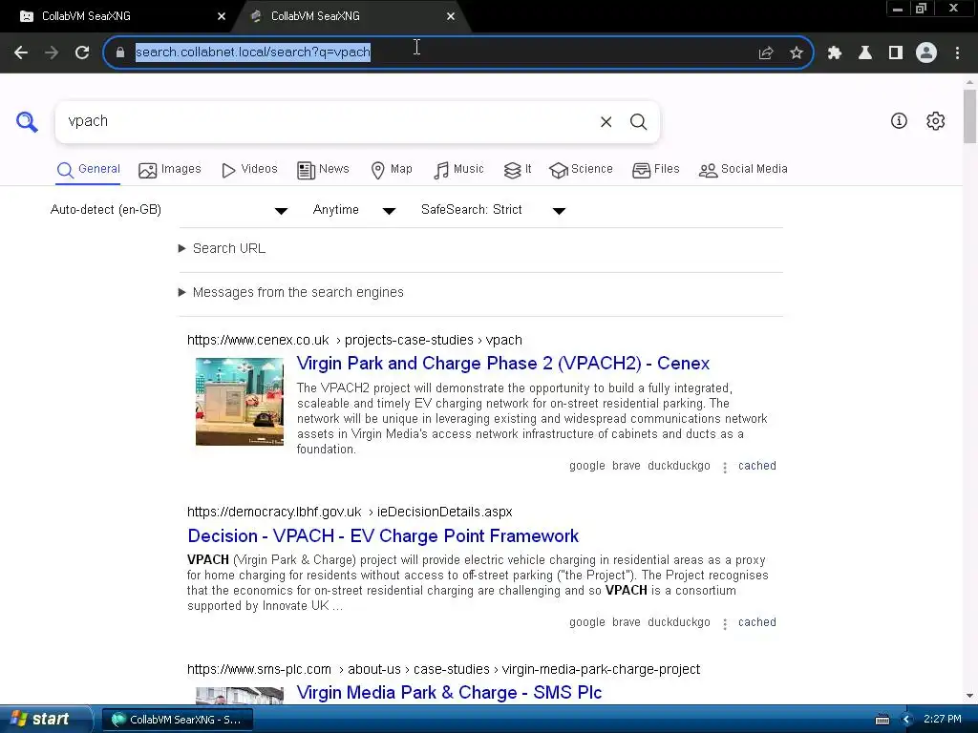Viewport: 978px width, 733px height.
Task: Click the page vertical scrollbar thumb
Action: click(x=969, y=116)
